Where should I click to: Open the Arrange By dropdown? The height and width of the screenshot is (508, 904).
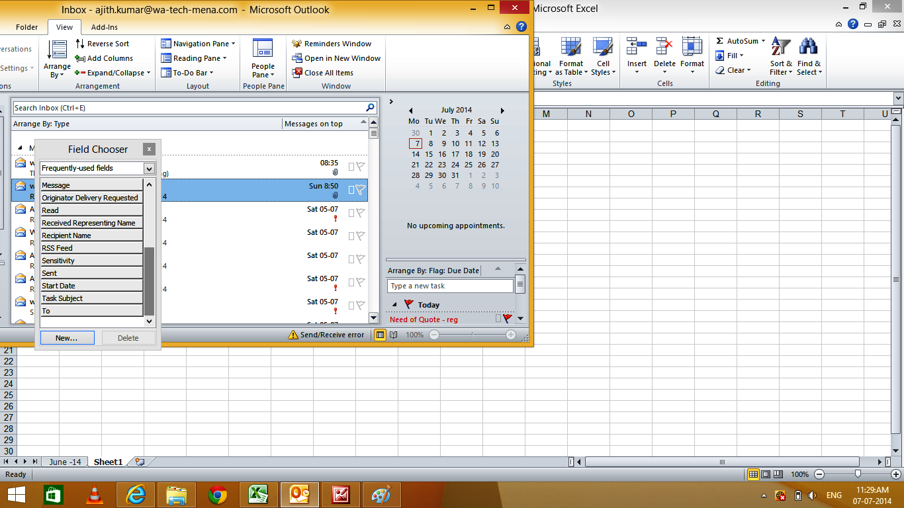[57, 59]
